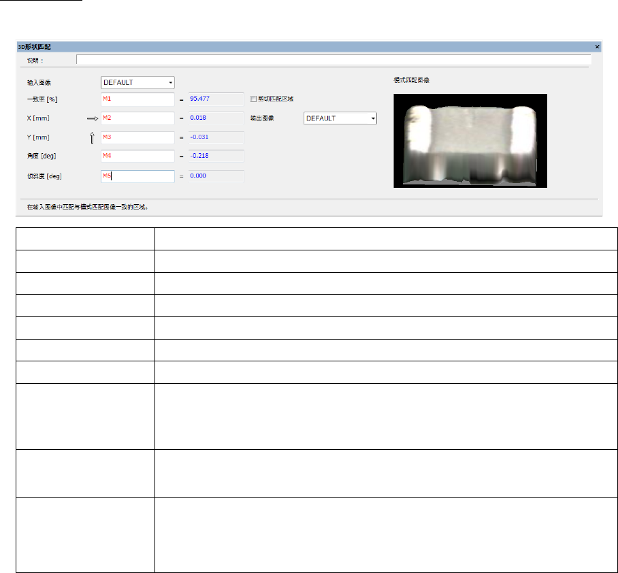Focus the M2 field for X [mm]
Image resolution: width=618 pixels, height=573 pixels.
pos(137,118)
